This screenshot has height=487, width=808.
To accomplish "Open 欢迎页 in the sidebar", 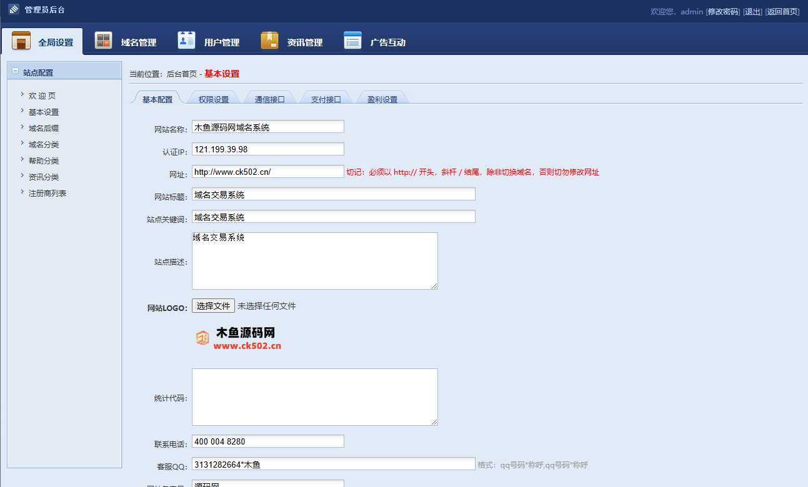I will pos(42,96).
